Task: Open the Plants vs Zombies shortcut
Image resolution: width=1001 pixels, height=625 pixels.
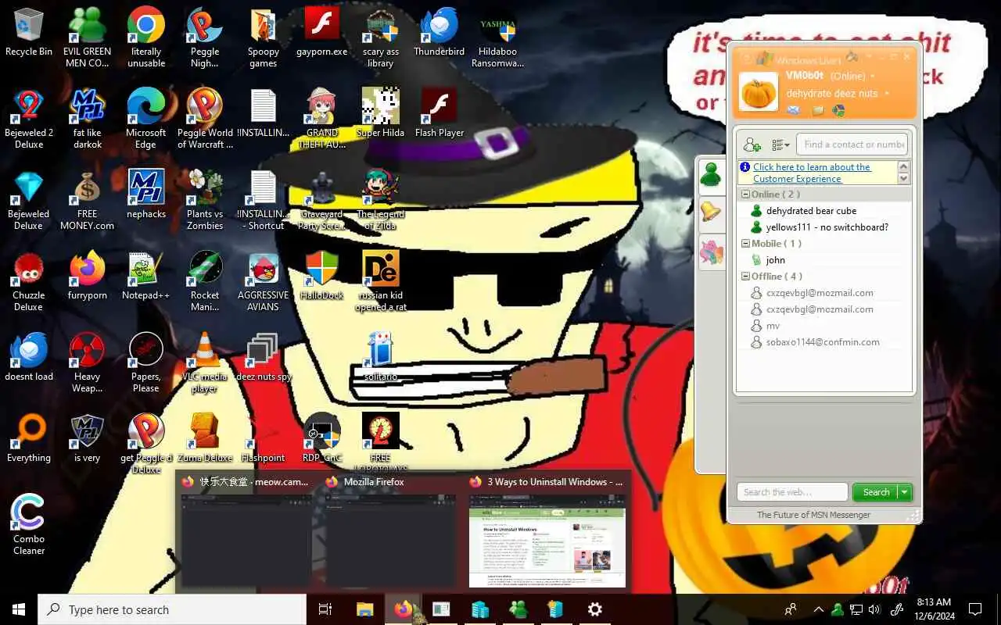Action: (205, 200)
